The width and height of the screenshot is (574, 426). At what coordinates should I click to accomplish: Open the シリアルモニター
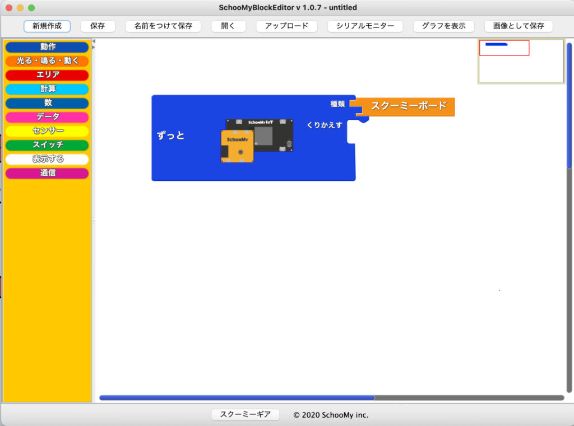tap(365, 26)
